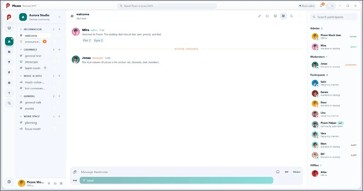Open the bot-commands channel
The height and width of the screenshot is (191, 363).
click(x=35, y=88)
